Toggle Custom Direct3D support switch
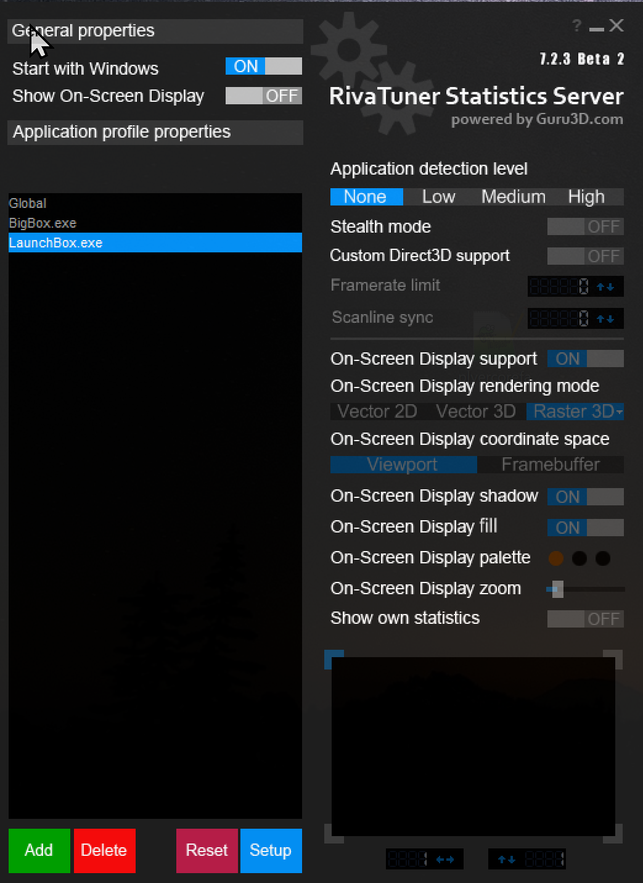The height and width of the screenshot is (883, 643). [x=586, y=255]
